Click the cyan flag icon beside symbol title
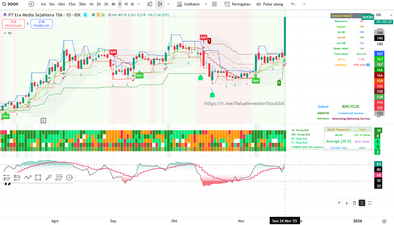 (85, 15)
